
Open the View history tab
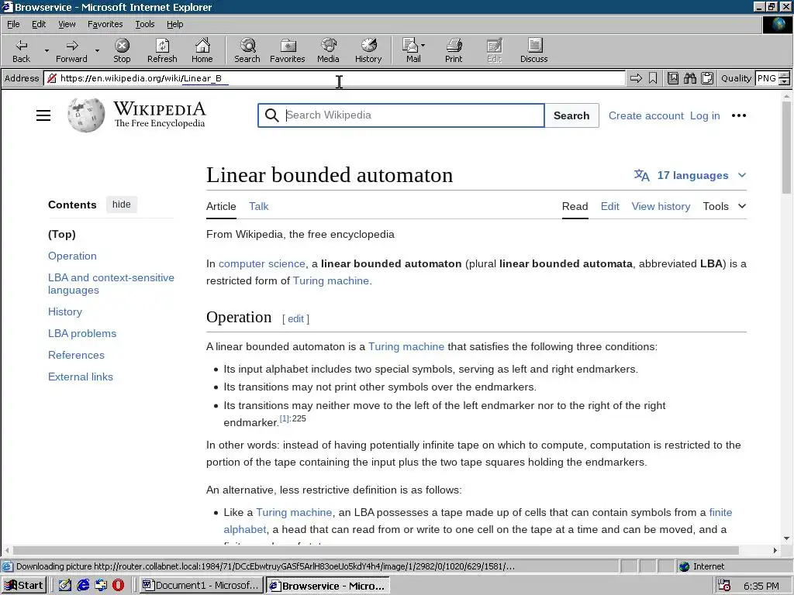(x=661, y=206)
